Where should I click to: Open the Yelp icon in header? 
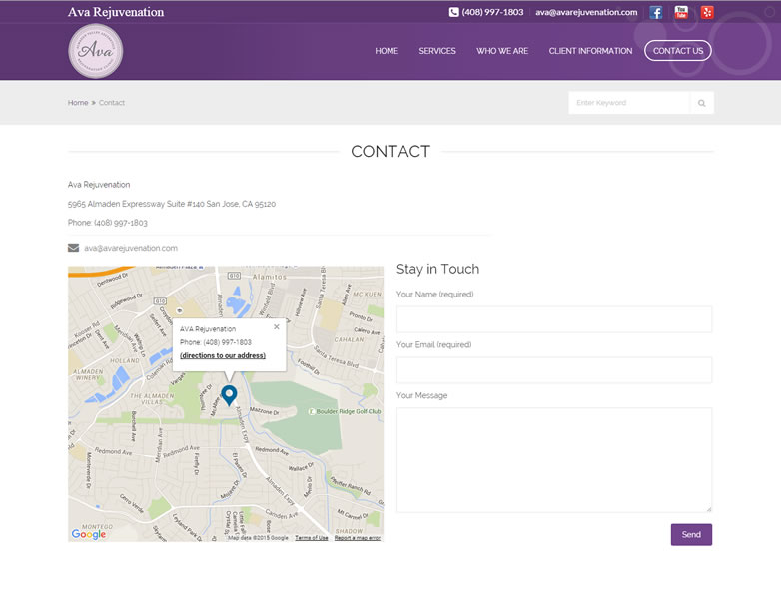coord(707,13)
